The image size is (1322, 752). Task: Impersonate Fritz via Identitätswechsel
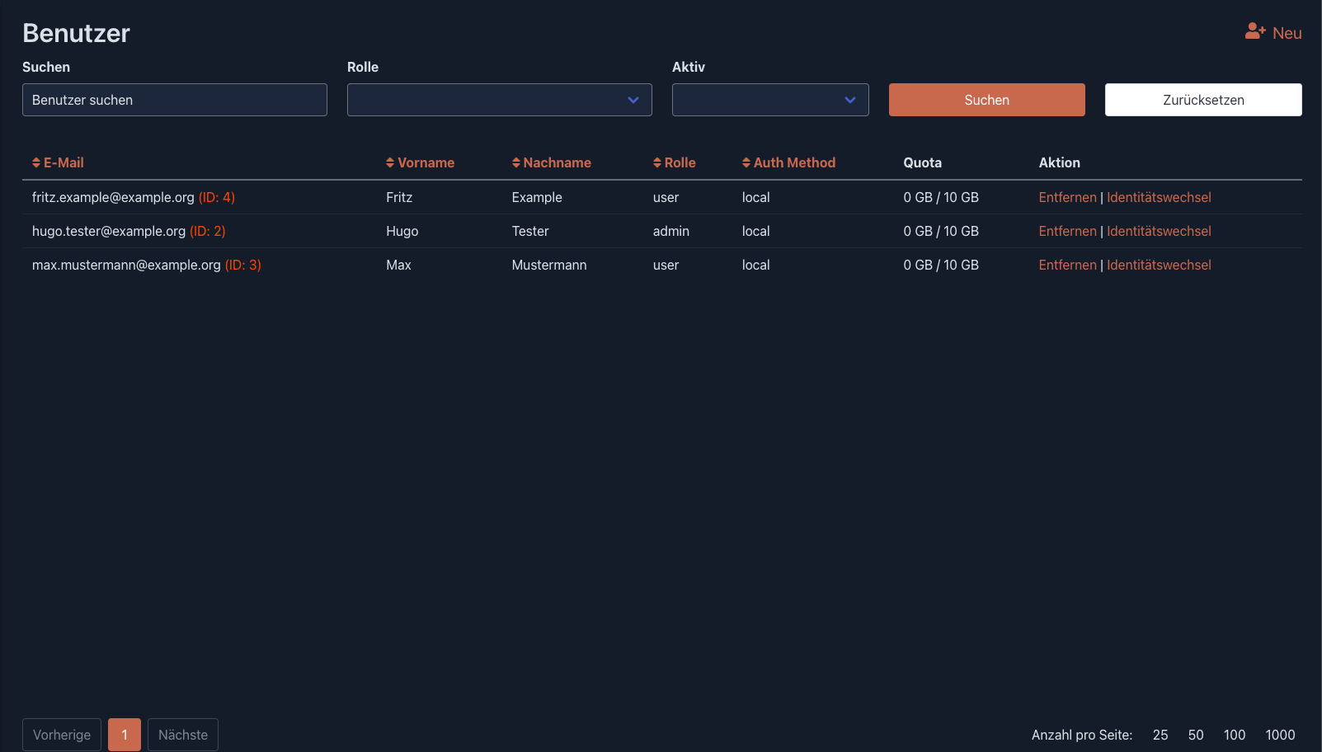point(1159,197)
